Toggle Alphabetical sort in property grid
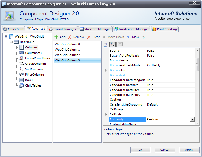 pyautogui.click(x=112, y=44)
